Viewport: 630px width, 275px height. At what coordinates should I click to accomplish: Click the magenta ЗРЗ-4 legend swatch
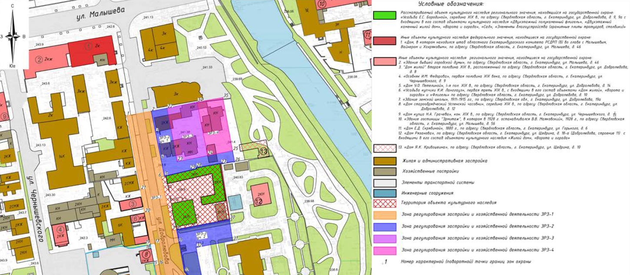[384, 250]
